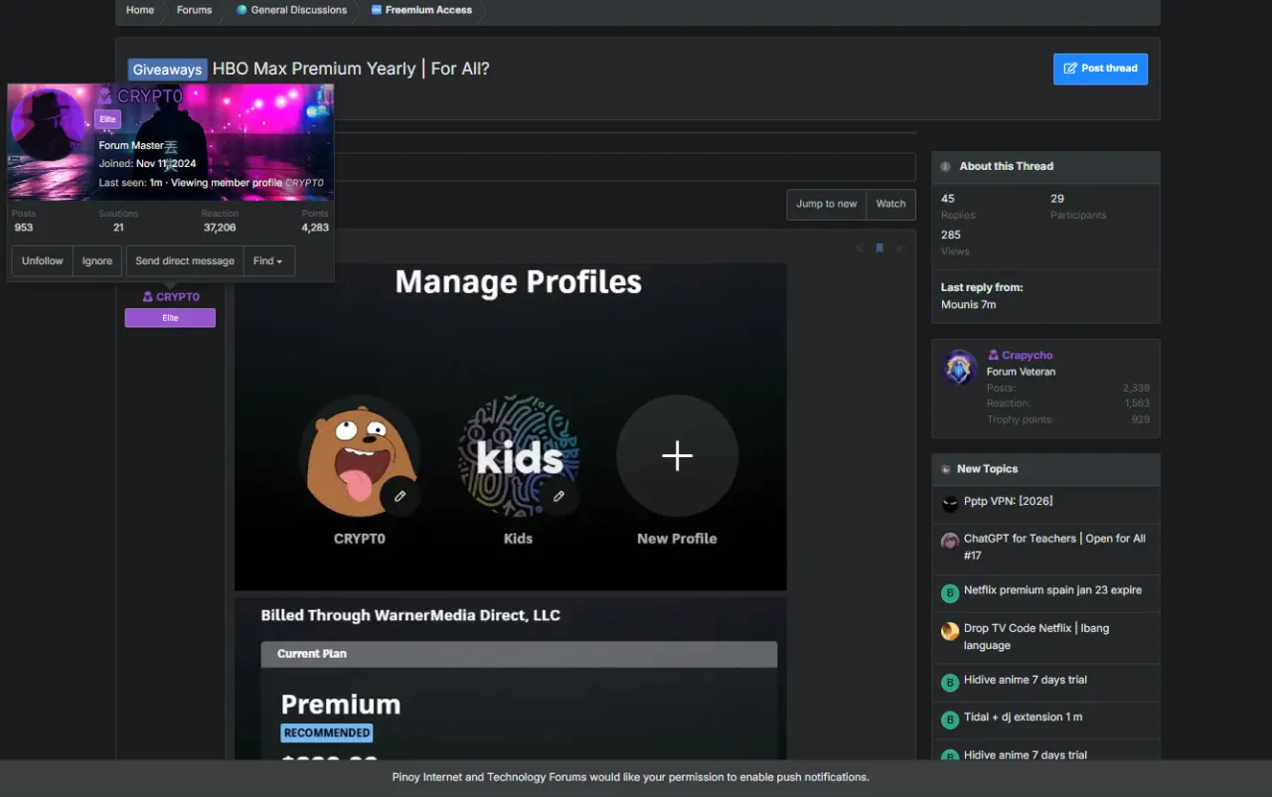The width and height of the screenshot is (1272, 797).
Task: Open General Discussions breadcrumb
Action: pos(299,10)
